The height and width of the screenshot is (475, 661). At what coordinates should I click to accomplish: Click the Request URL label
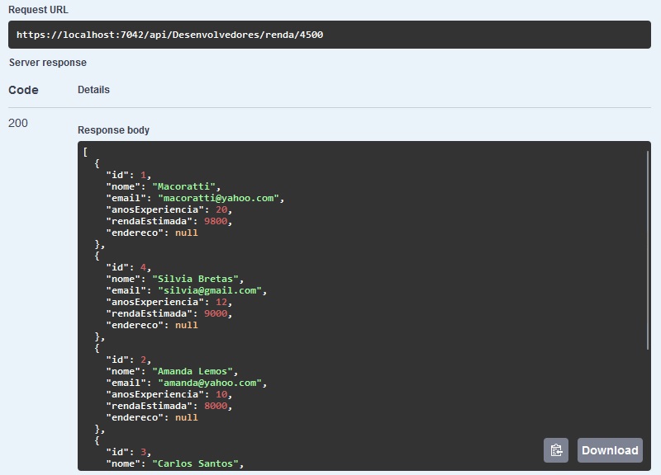tap(39, 10)
